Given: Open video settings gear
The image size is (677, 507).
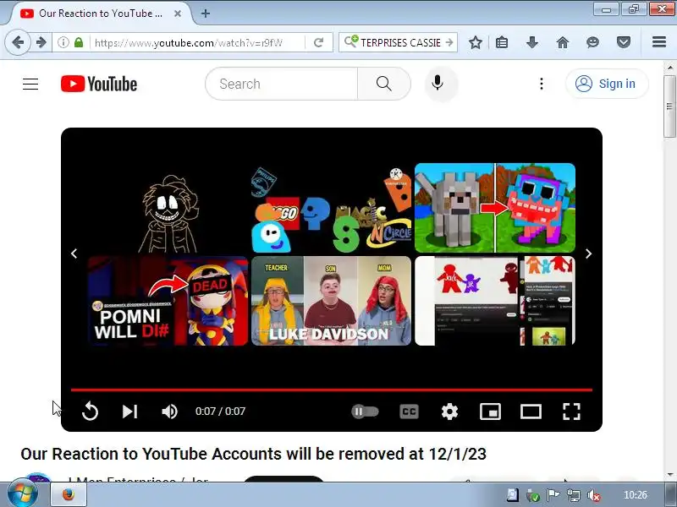Looking at the screenshot, I should click(449, 412).
